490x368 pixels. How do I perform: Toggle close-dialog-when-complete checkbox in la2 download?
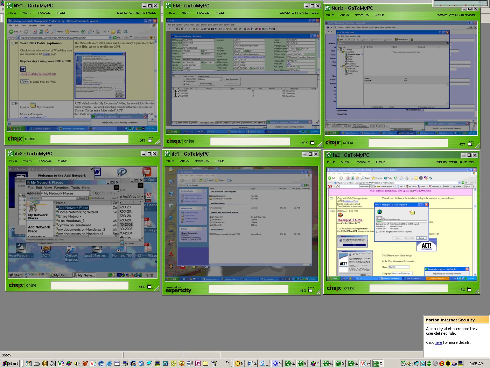[x=377, y=232]
